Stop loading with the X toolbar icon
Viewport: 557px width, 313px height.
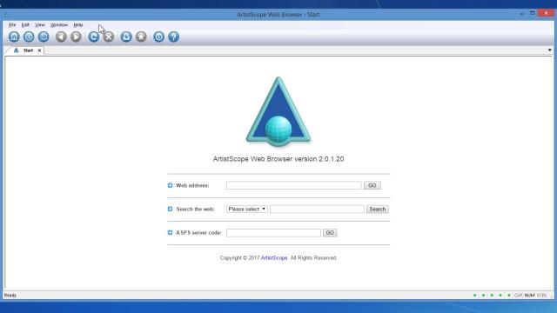(109, 37)
